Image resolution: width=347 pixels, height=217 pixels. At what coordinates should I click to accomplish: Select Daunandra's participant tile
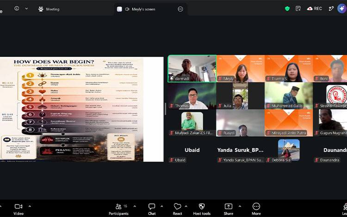(x=330, y=150)
